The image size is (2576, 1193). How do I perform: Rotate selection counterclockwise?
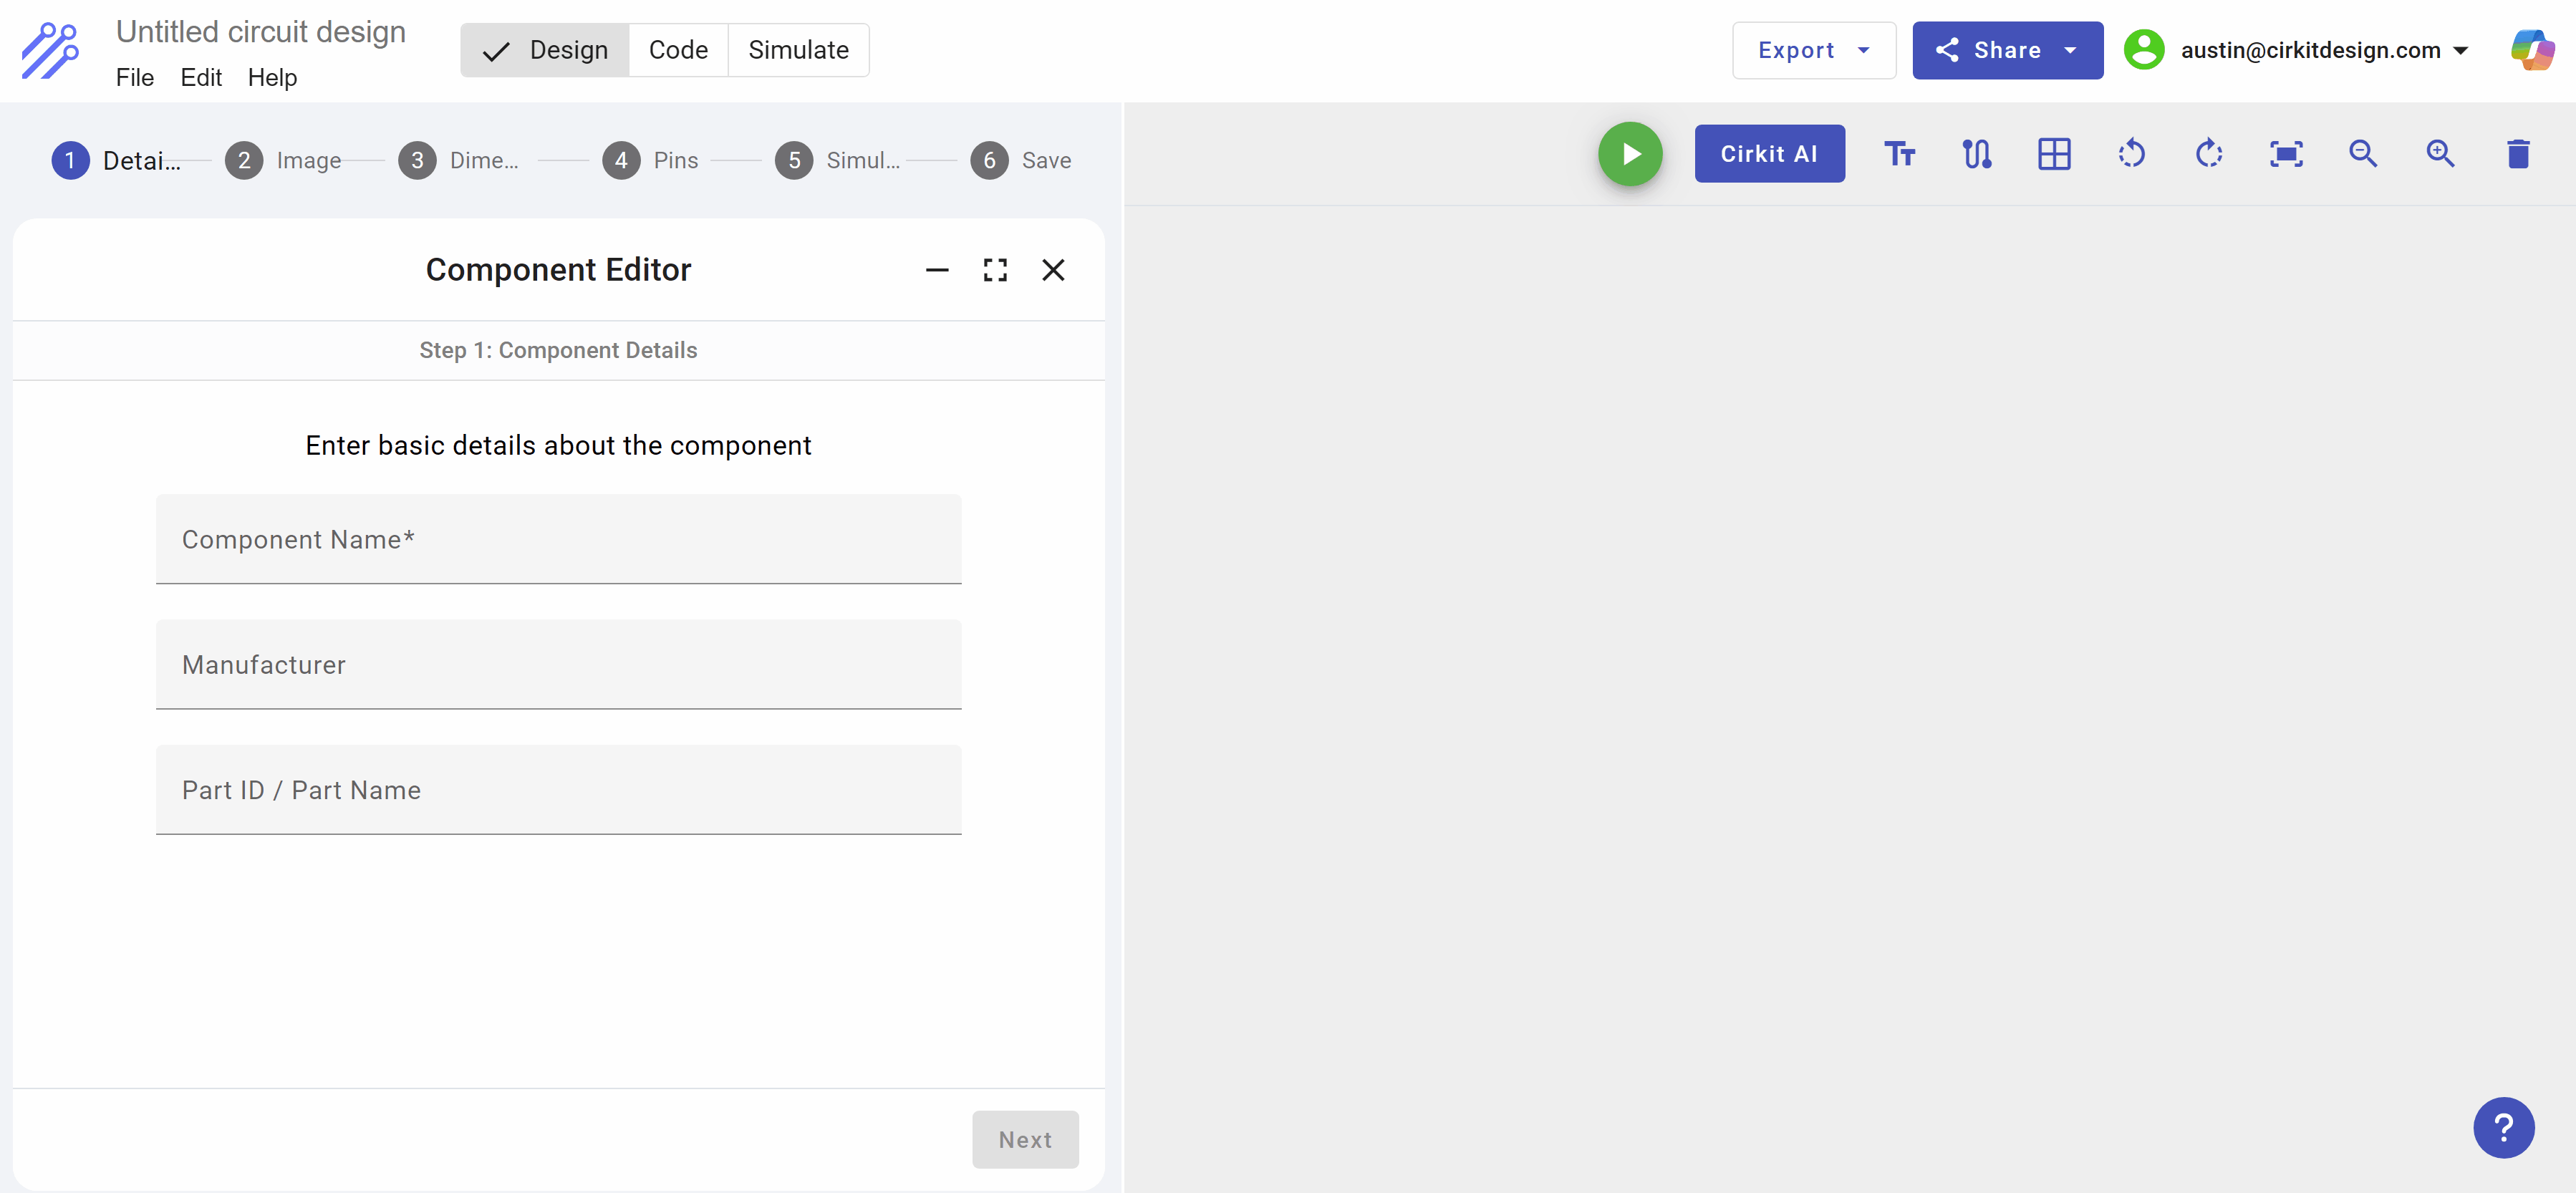tap(2131, 154)
